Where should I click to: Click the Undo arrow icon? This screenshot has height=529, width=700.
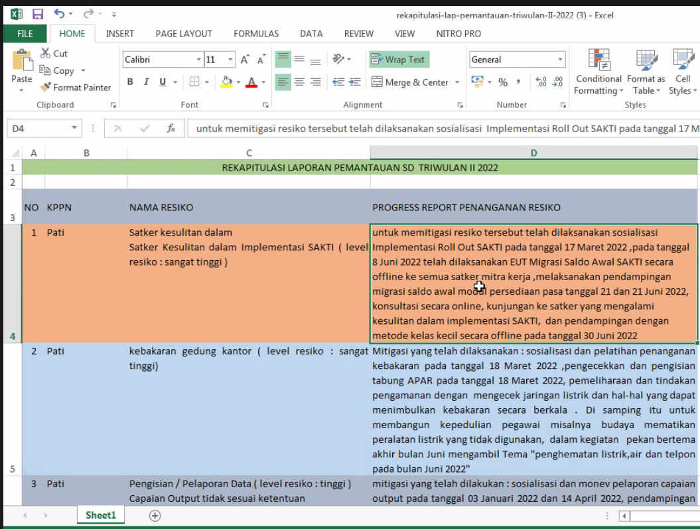(59, 13)
